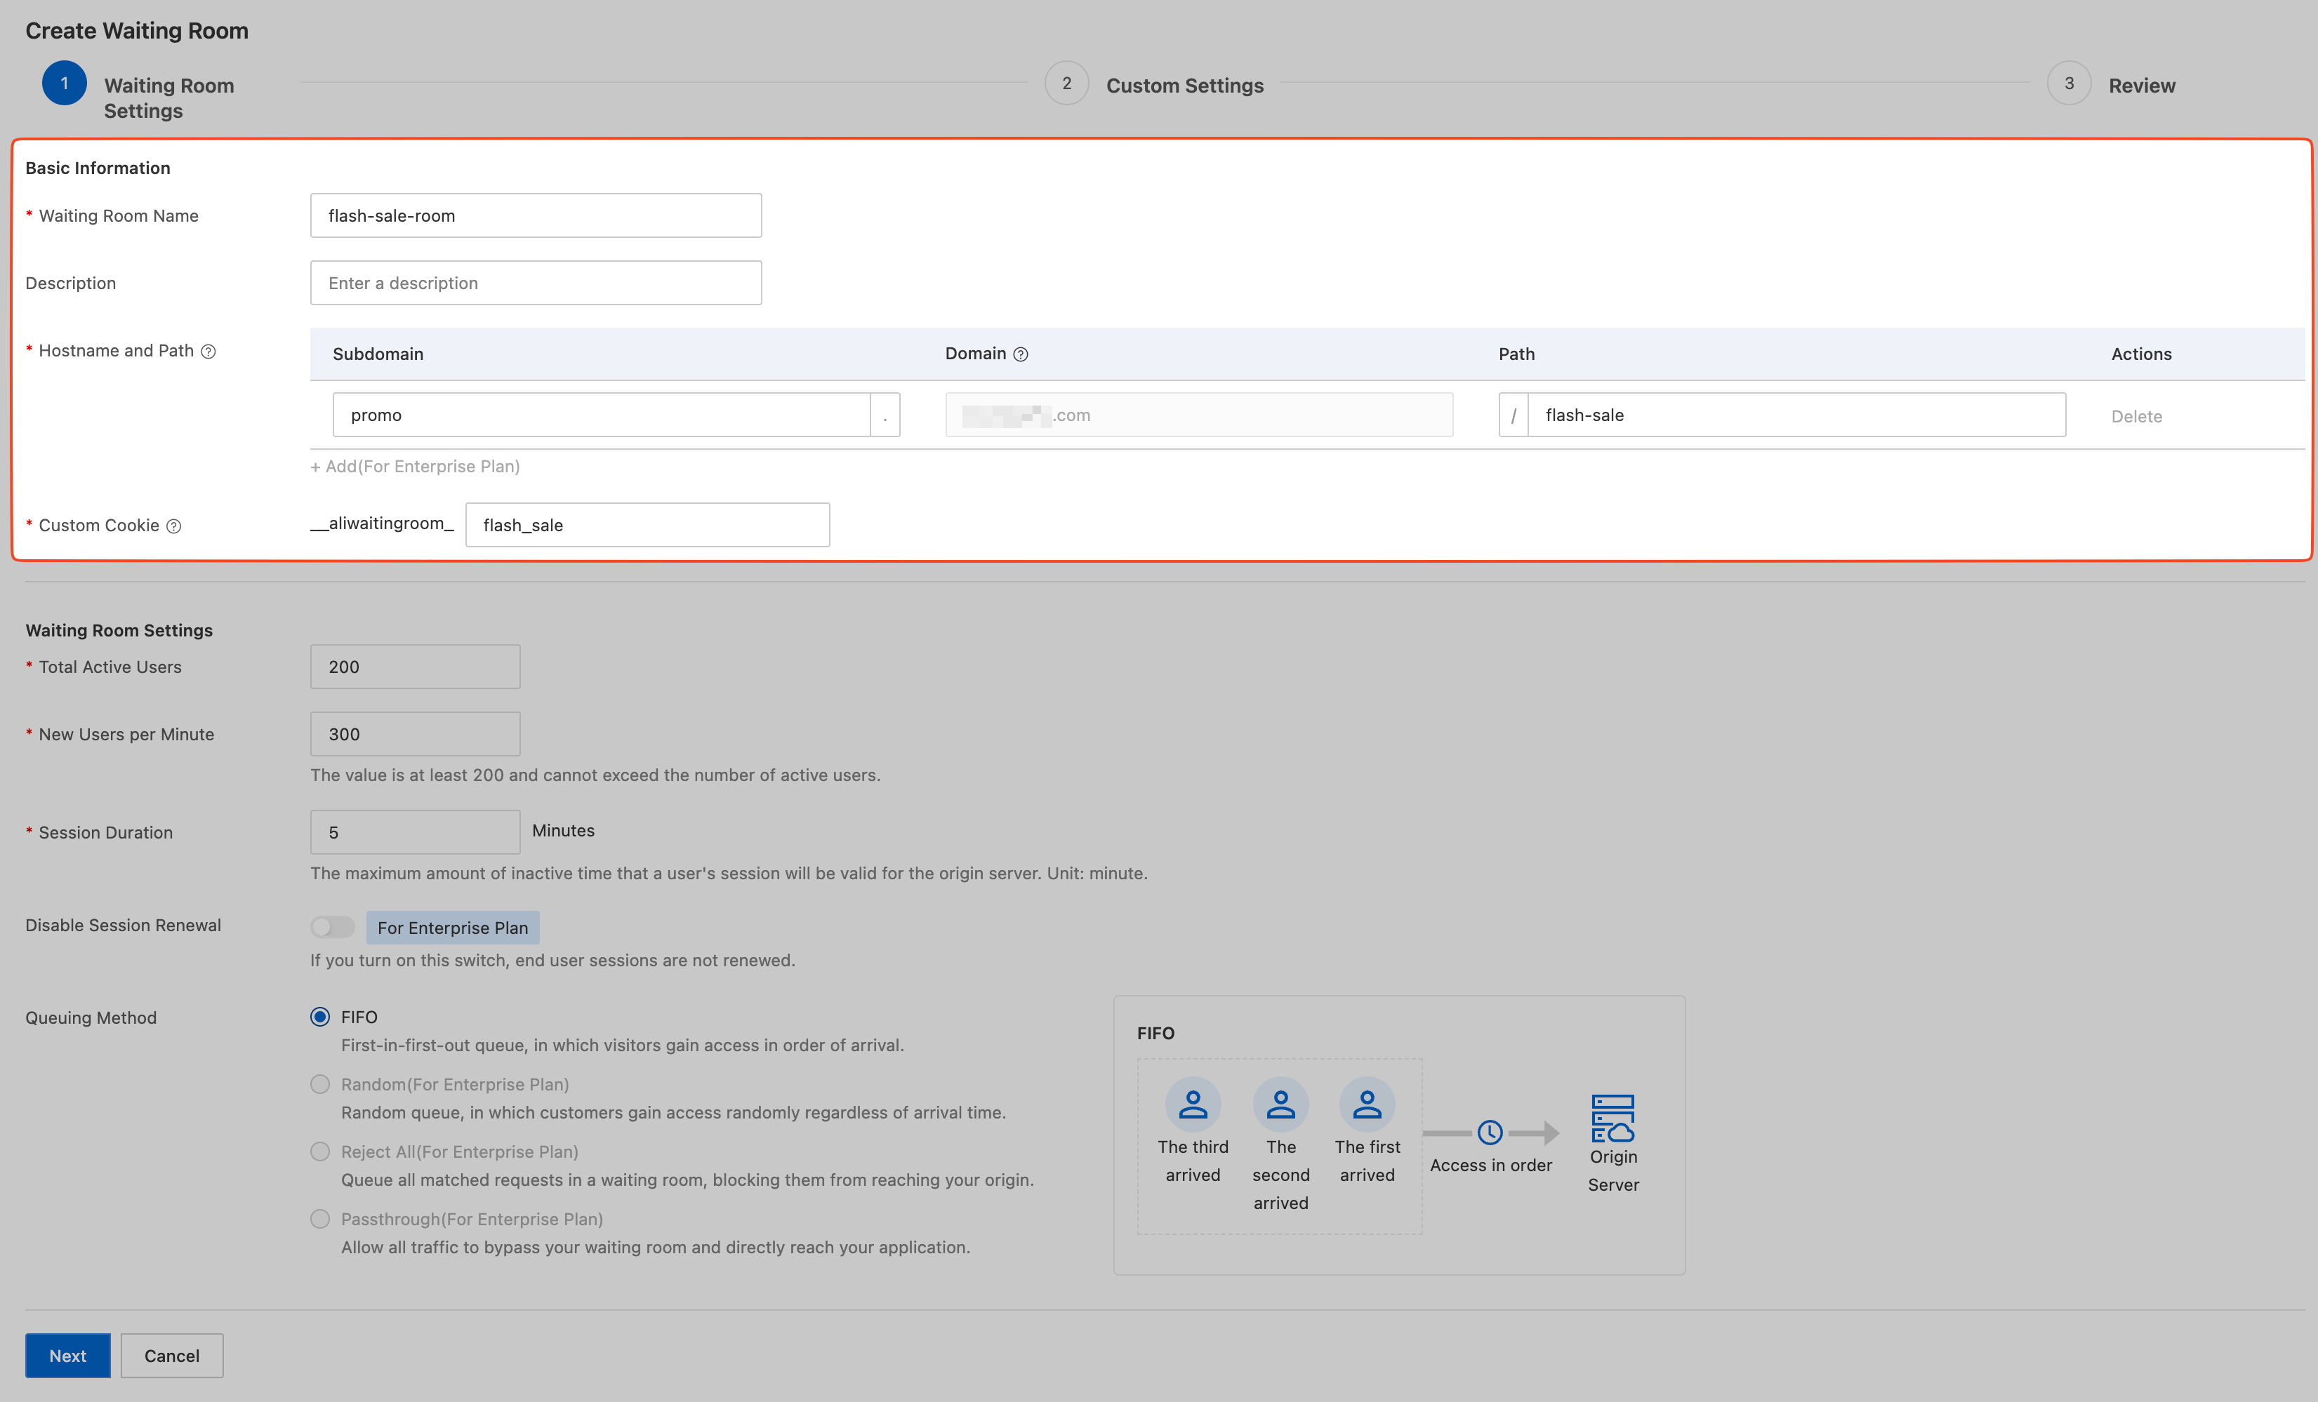
Task: Click the third arrived user icon
Action: pyautogui.click(x=1193, y=1104)
